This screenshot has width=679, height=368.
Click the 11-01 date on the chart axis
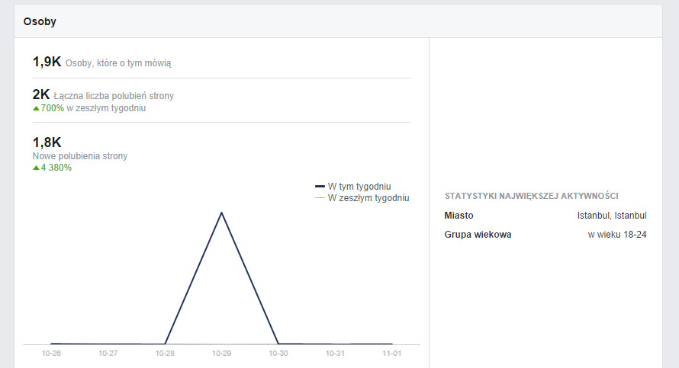pos(391,354)
